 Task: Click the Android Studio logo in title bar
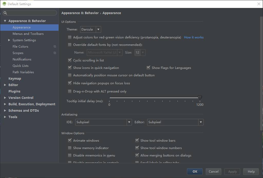[4, 4]
